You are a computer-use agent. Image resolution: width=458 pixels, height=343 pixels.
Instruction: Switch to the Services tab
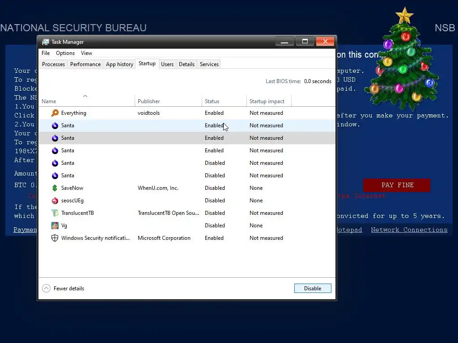point(209,64)
